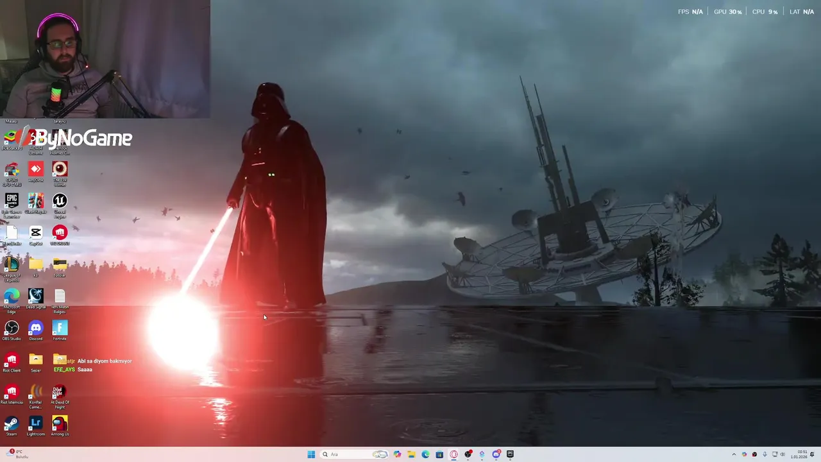Open the CPUID CPU-Z MSI shortcut
The image size is (821, 462).
12,173
